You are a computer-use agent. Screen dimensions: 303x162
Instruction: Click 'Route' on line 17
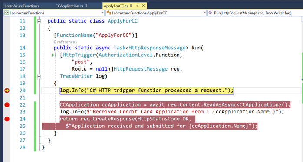tap(79, 69)
